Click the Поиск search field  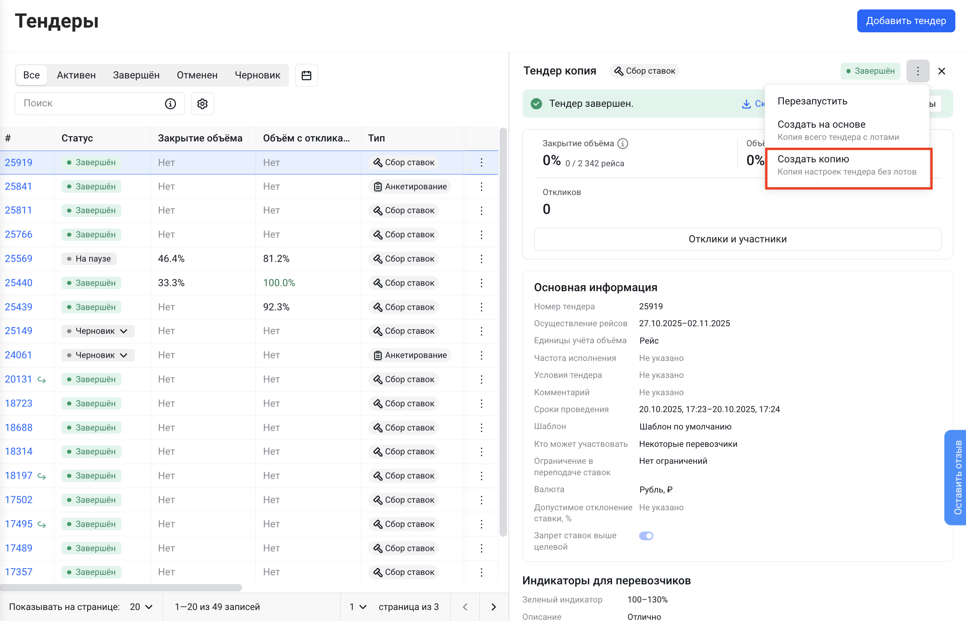click(89, 104)
